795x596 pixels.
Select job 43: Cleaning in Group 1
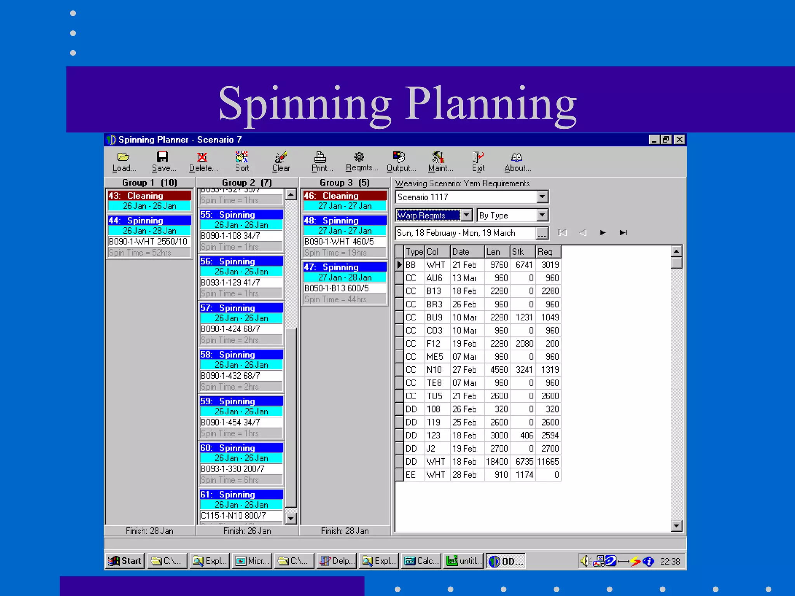(149, 196)
